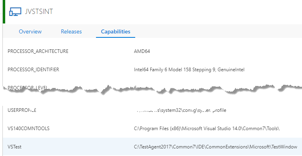Screen dimensions: 302x156
Task: Select the AMD64 value
Action: (142, 51)
